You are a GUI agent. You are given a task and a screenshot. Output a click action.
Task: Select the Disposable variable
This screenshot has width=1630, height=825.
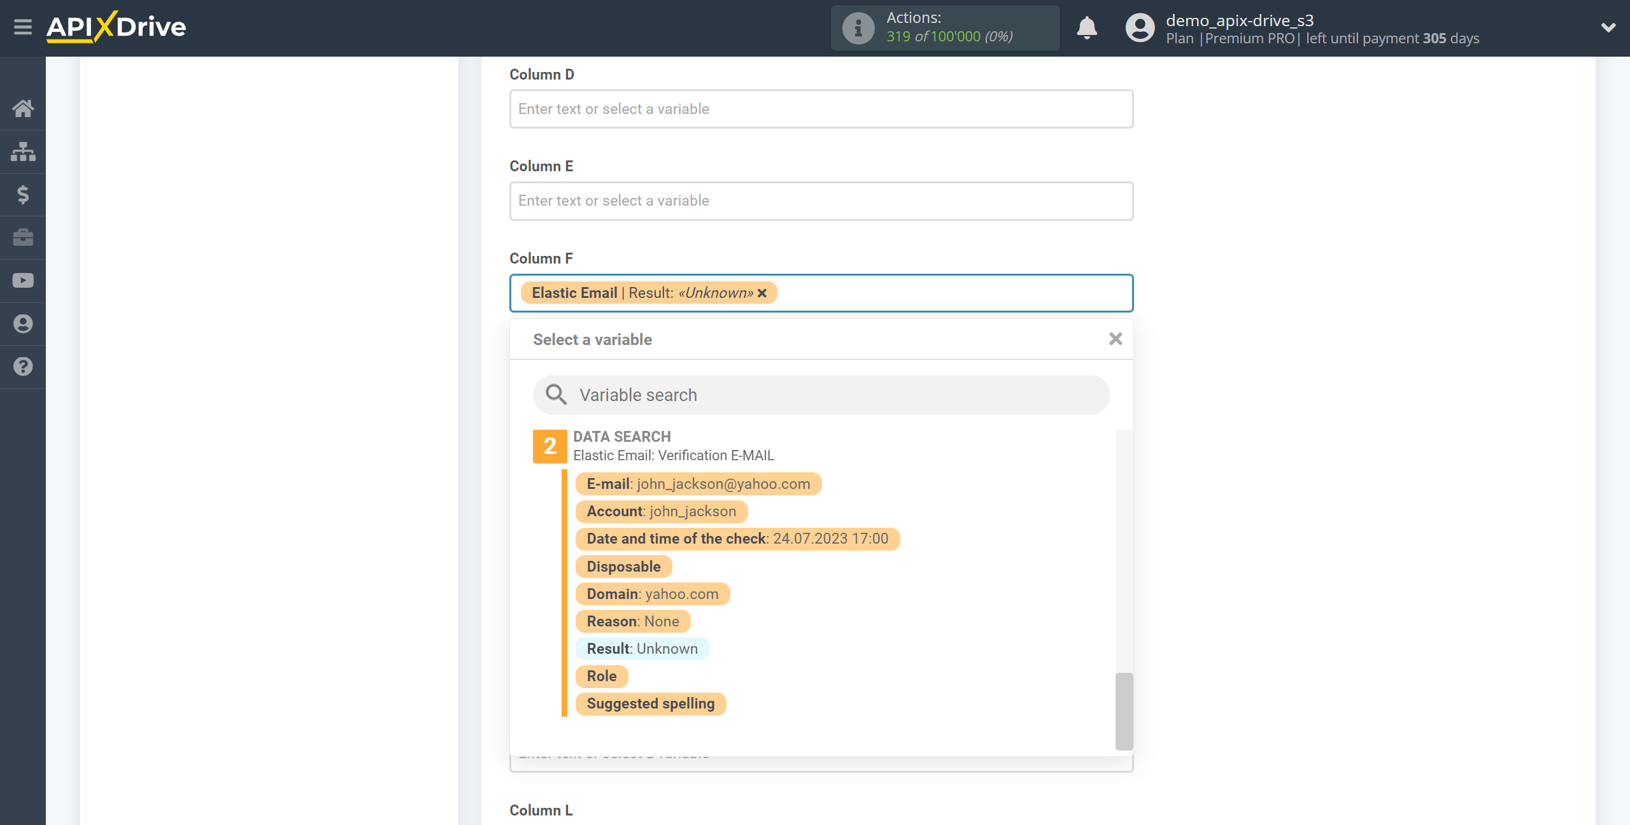tap(624, 567)
